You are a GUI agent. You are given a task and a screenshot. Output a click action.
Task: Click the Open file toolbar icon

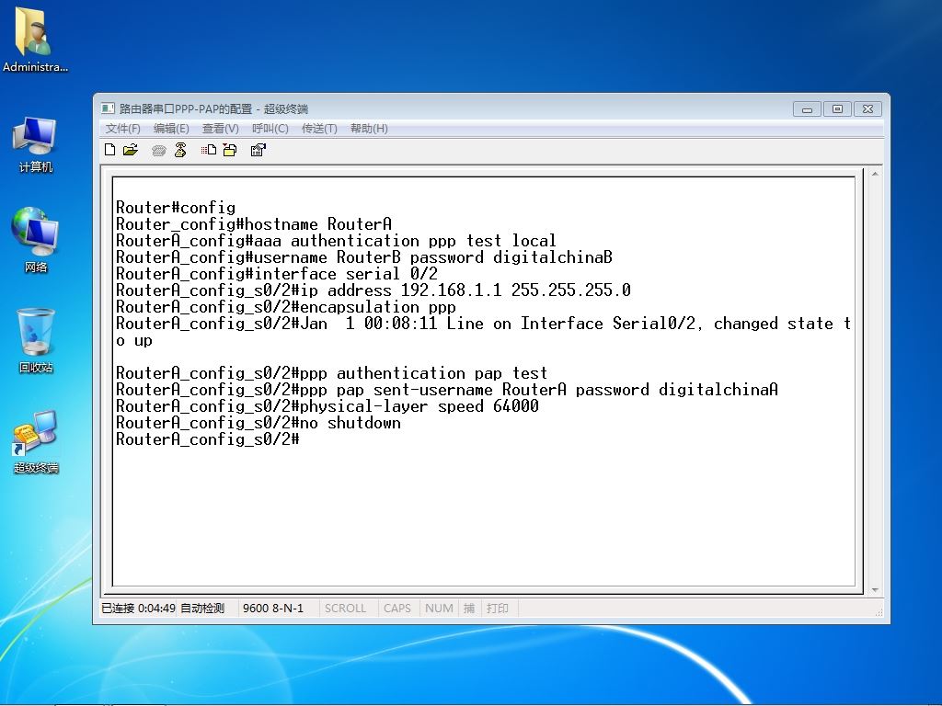tap(131, 150)
